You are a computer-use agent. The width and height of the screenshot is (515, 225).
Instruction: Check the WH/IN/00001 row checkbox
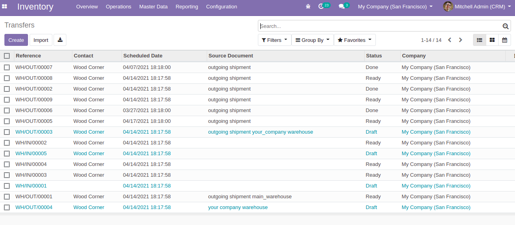(x=7, y=186)
